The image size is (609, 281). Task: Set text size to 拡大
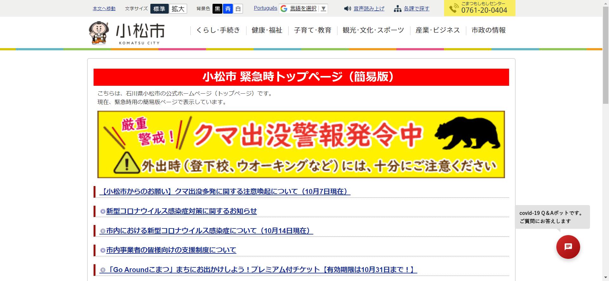(x=178, y=9)
